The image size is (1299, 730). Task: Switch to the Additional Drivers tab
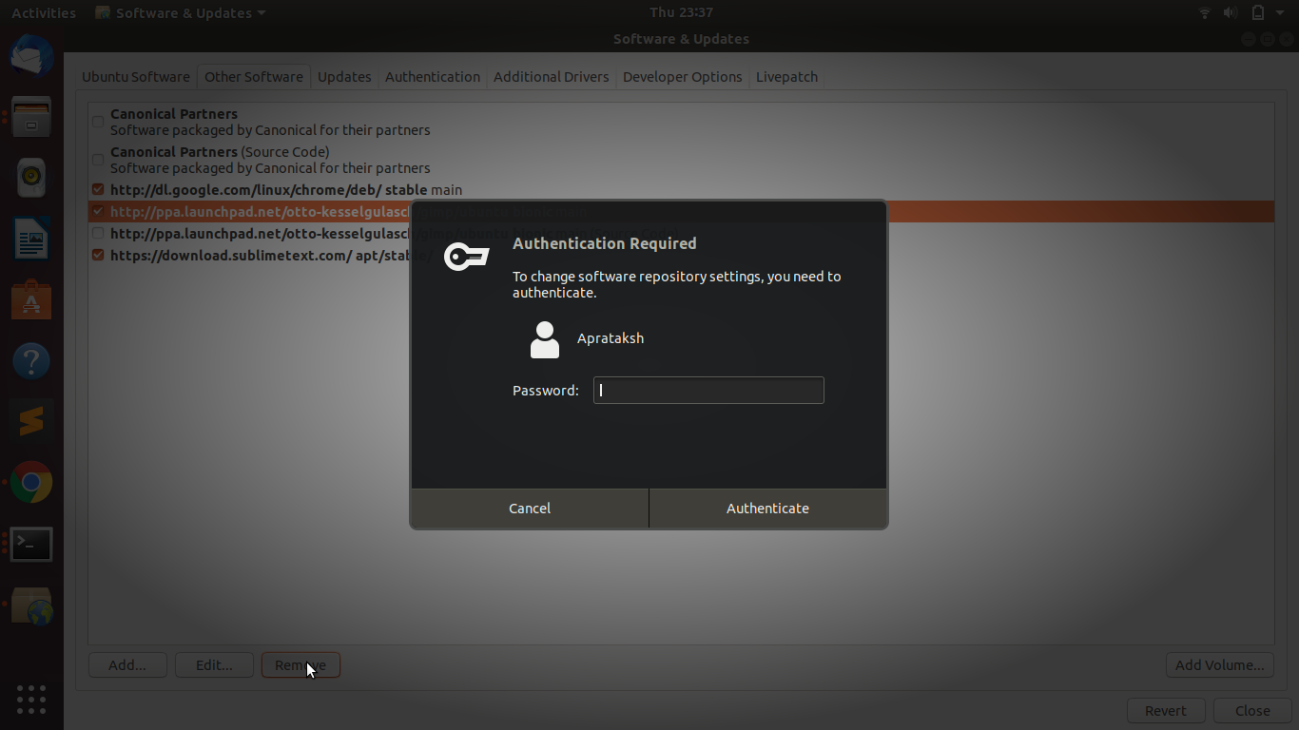(551, 77)
